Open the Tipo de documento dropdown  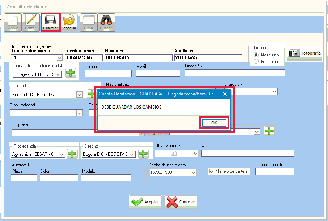(59, 58)
